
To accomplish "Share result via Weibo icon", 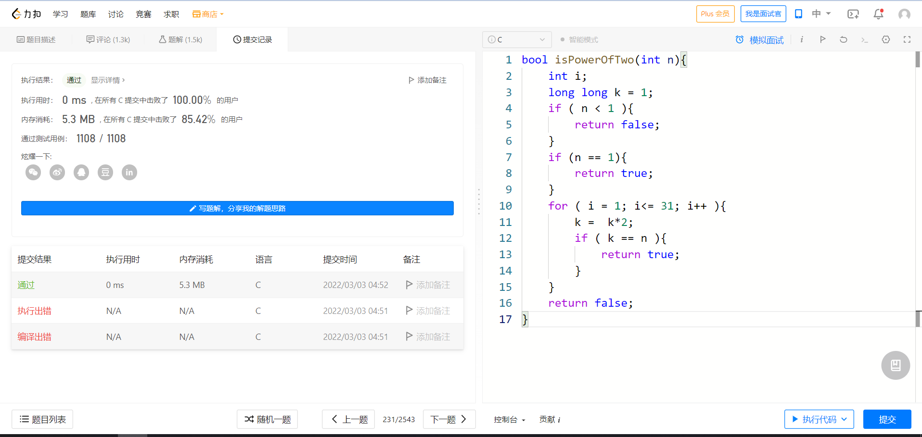I will (x=57, y=172).
